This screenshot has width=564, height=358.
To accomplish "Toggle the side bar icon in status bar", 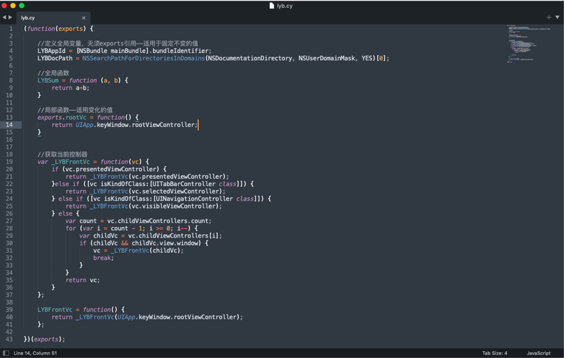I will pos(6,353).
